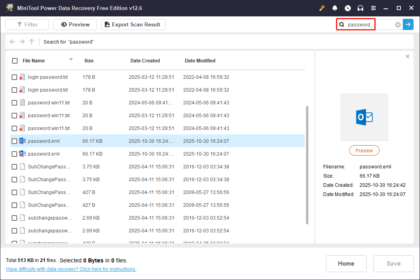Clear the search box with the X icon
Image resolution: width=420 pixels, height=280 pixels.
point(398,24)
